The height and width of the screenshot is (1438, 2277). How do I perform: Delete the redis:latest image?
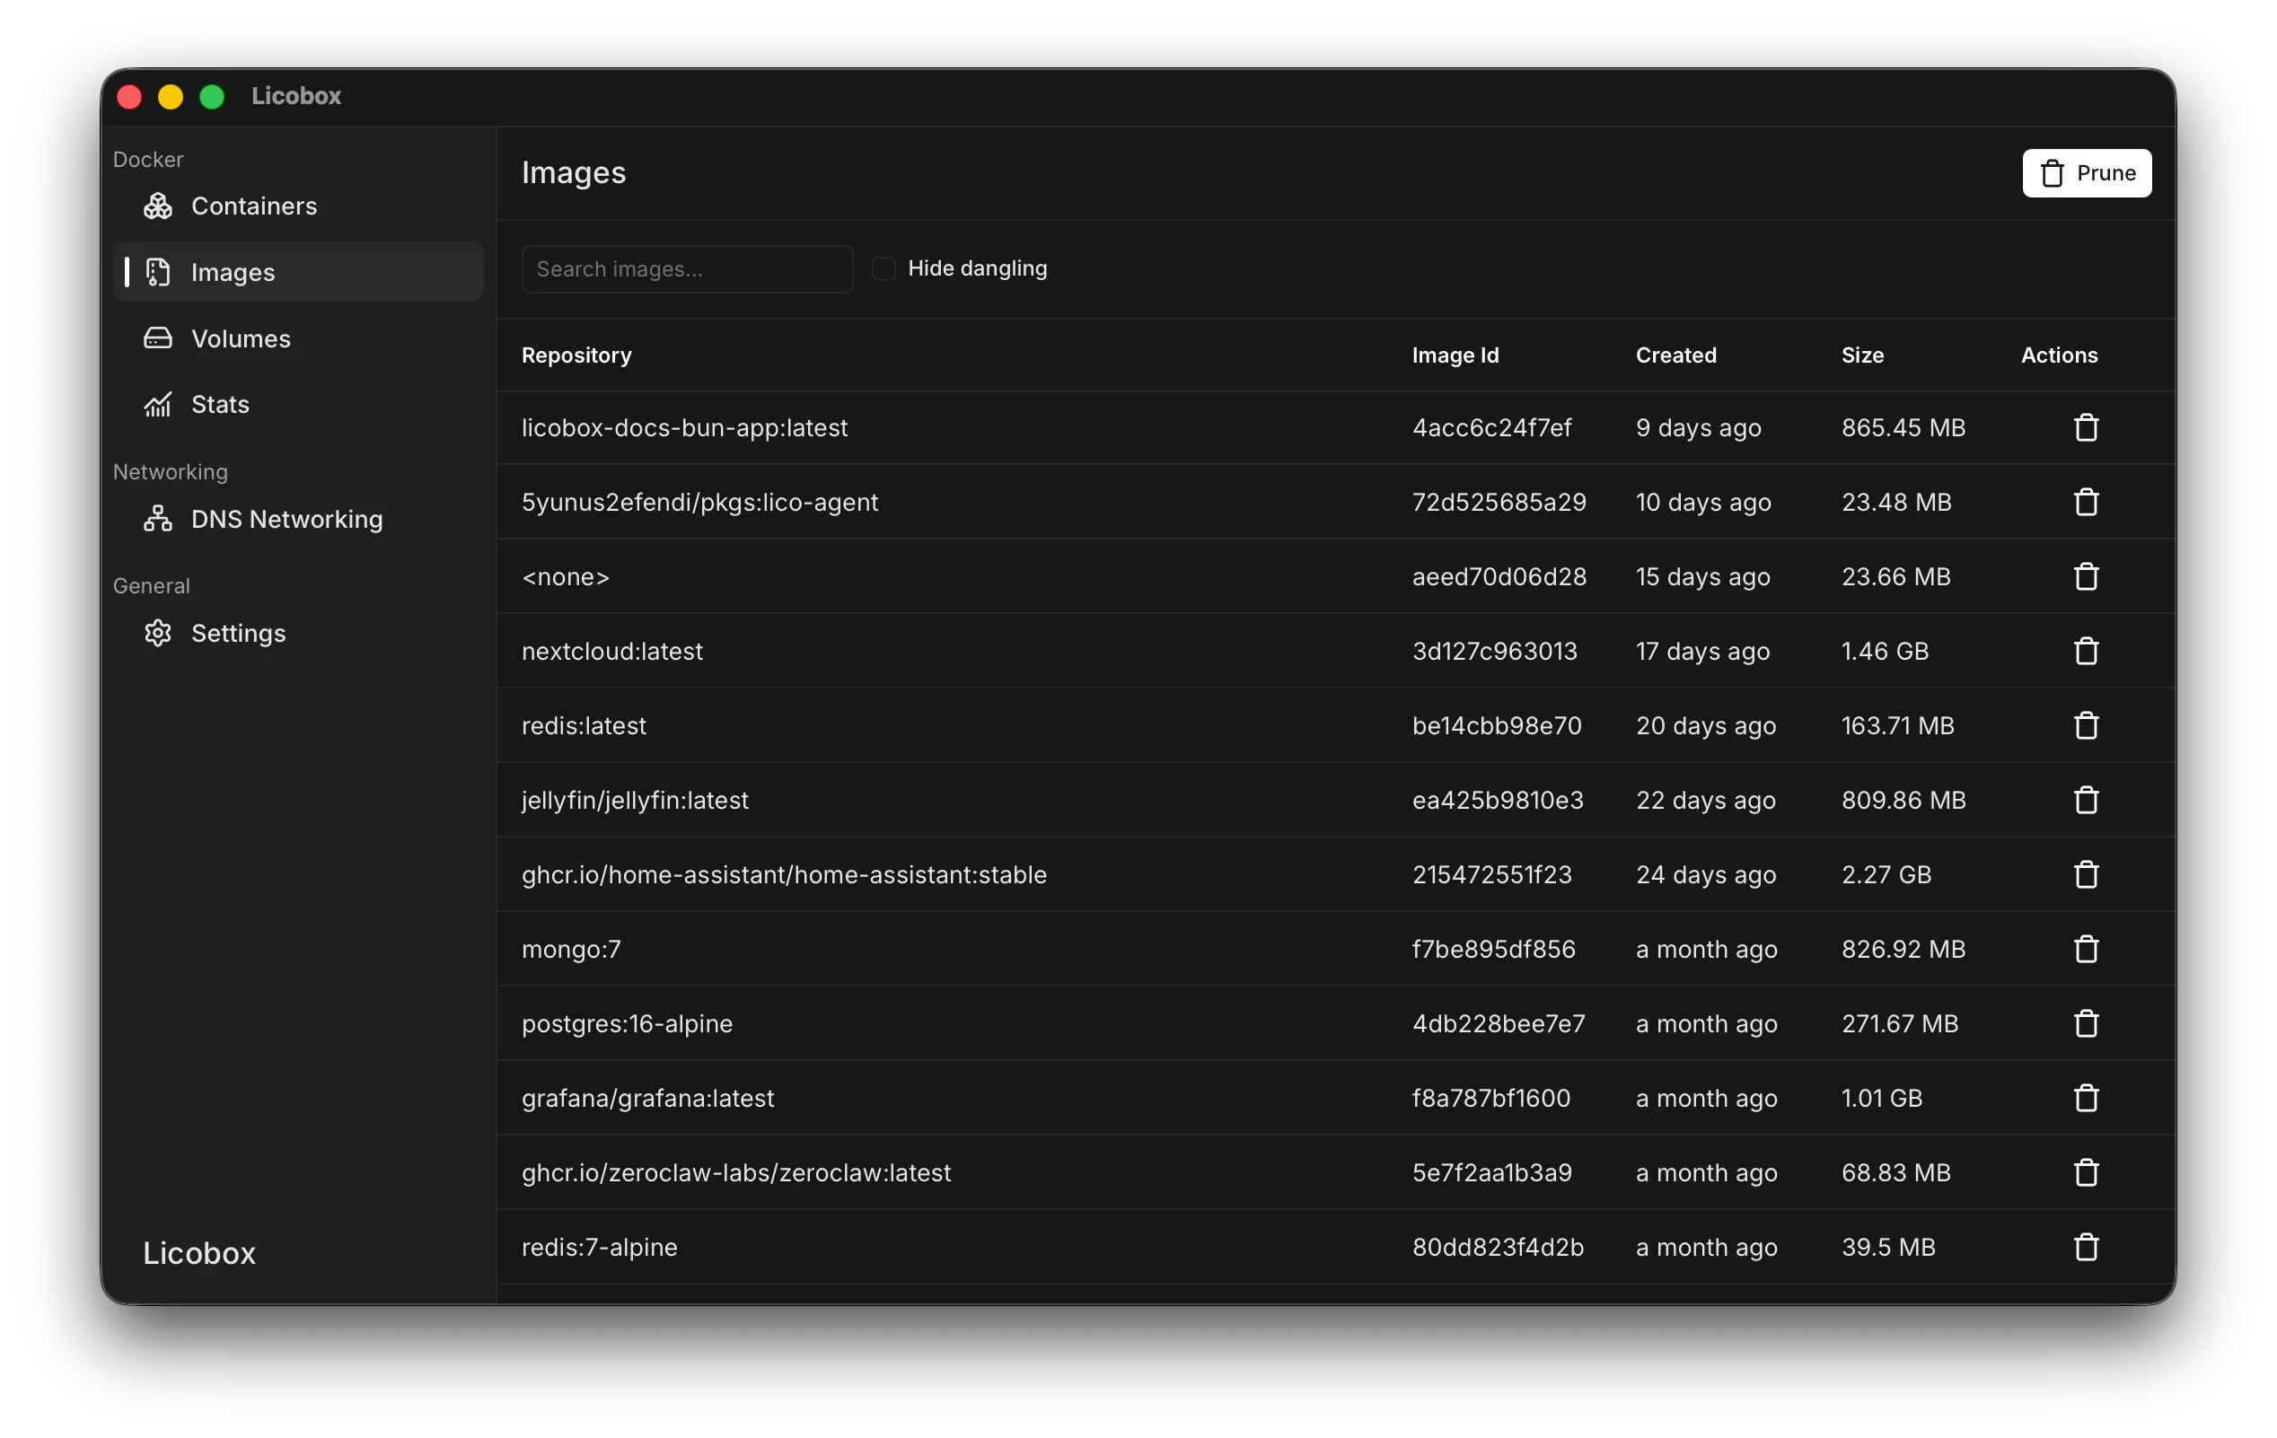(x=2086, y=726)
